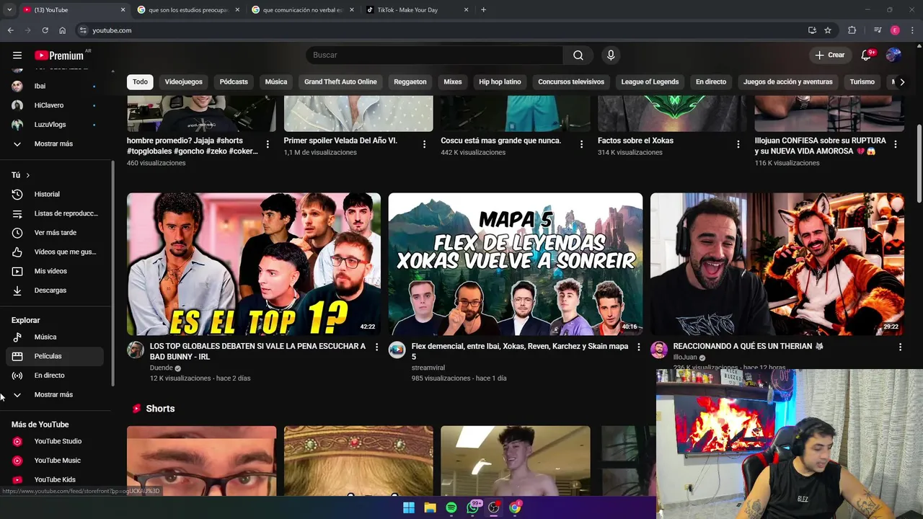Open WhatsApp from the taskbar
This screenshot has height=519, width=923.
click(472, 507)
